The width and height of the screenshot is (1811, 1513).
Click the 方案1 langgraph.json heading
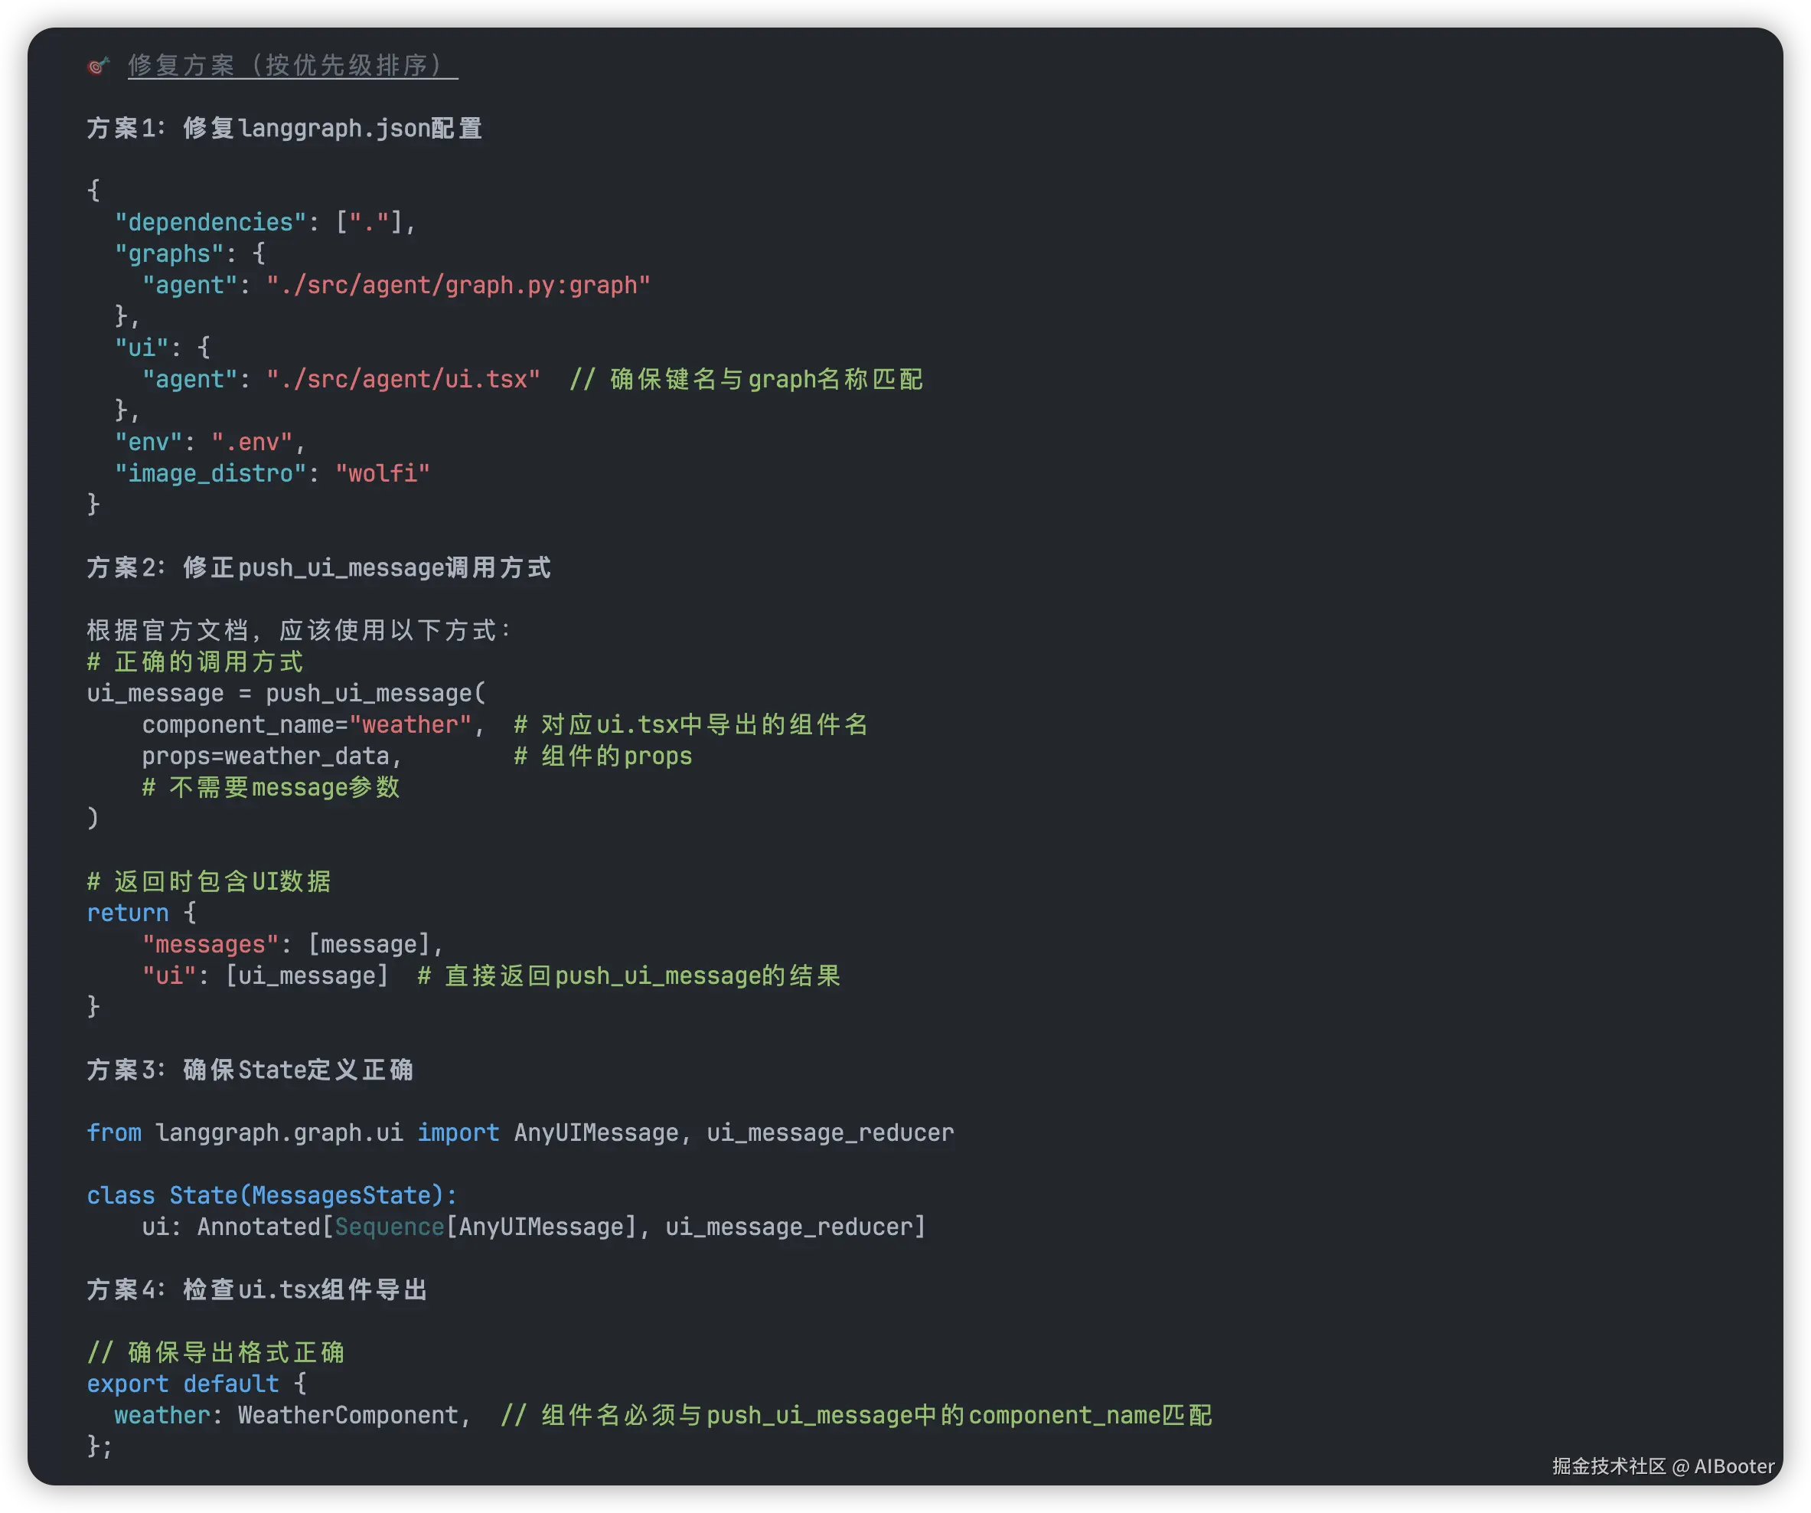coord(284,129)
